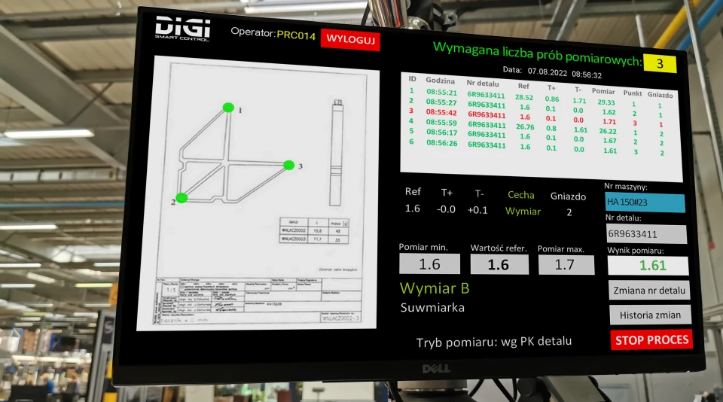Open Zmiana nr detalu
The image size is (723, 402).
click(x=649, y=290)
